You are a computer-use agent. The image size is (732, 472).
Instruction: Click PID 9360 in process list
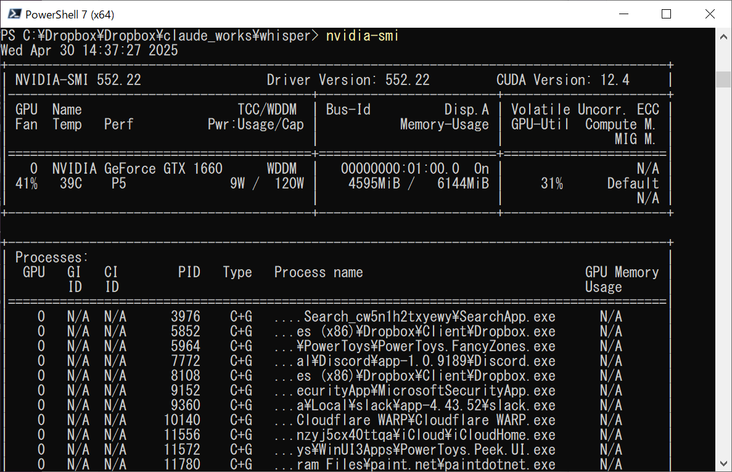186,405
